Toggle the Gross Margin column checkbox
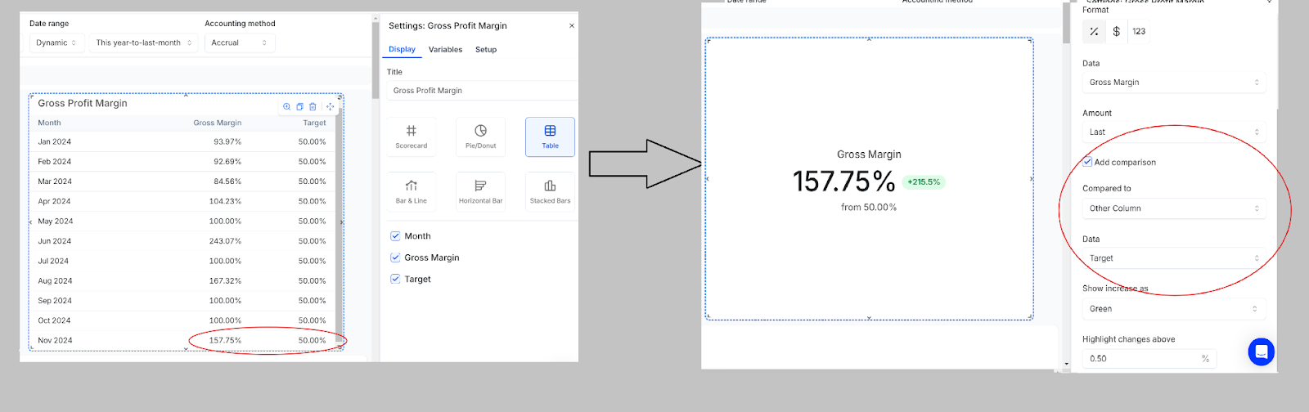The width and height of the screenshot is (1309, 412). tap(395, 257)
